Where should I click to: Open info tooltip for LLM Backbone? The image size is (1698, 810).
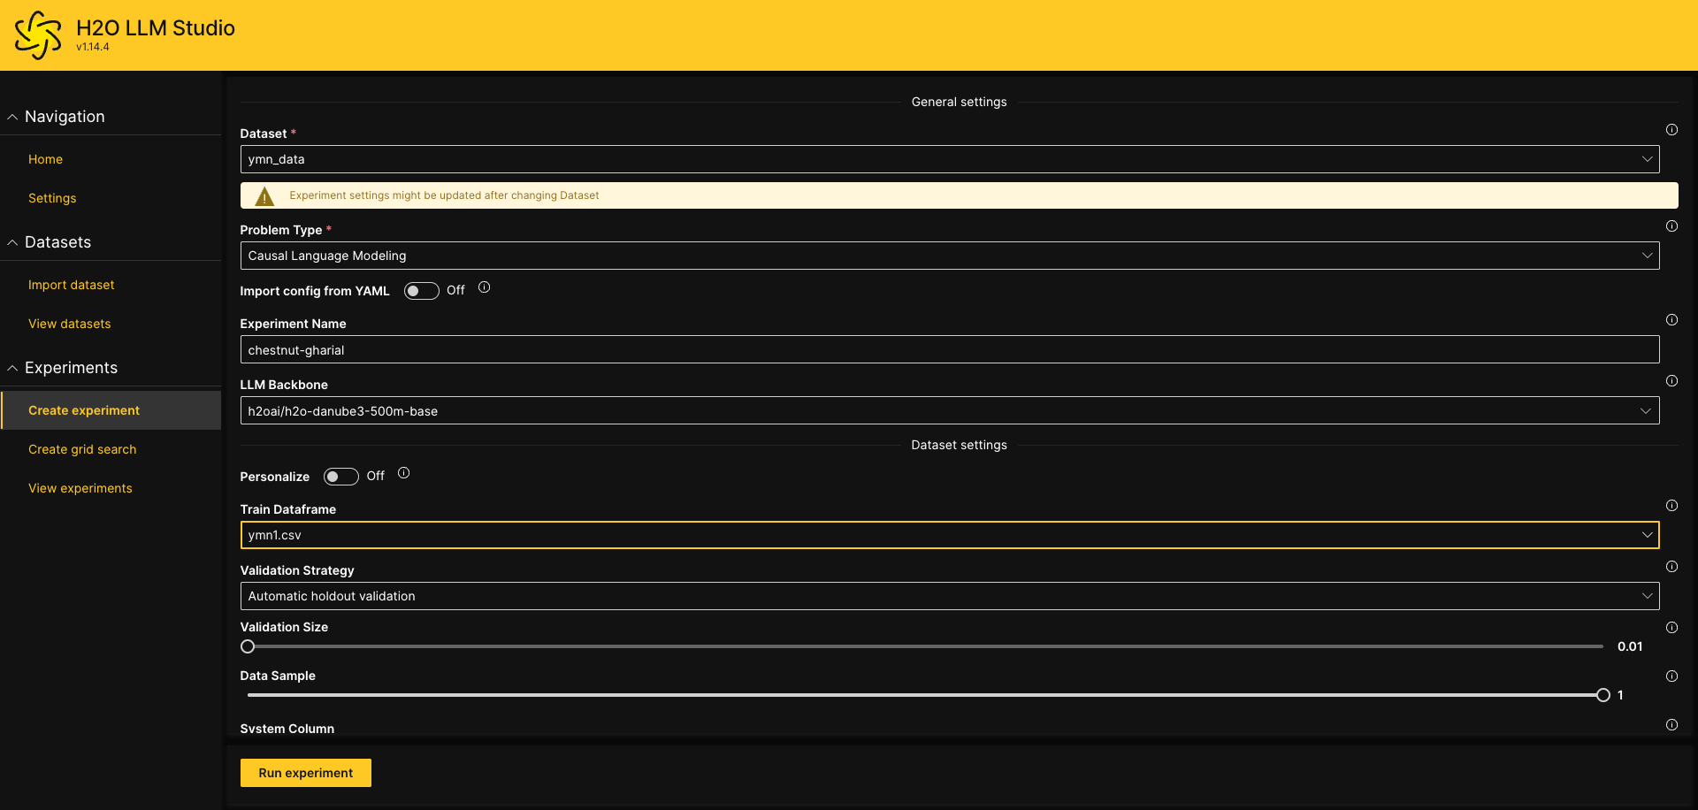[x=1671, y=381]
